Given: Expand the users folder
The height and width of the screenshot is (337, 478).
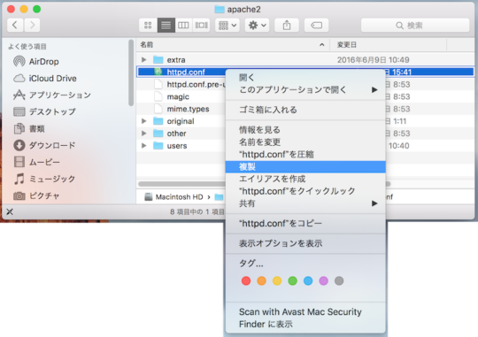Looking at the screenshot, I should click(144, 146).
